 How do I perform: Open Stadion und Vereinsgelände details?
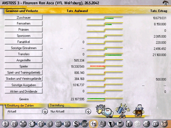point(24,79)
